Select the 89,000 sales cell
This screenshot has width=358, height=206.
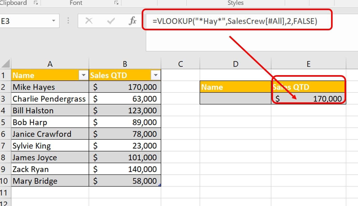125,122
